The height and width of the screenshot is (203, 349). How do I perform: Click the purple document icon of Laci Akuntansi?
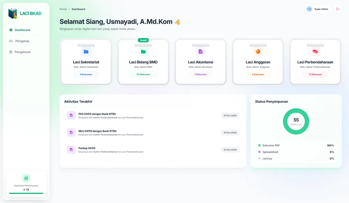coord(201,51)
